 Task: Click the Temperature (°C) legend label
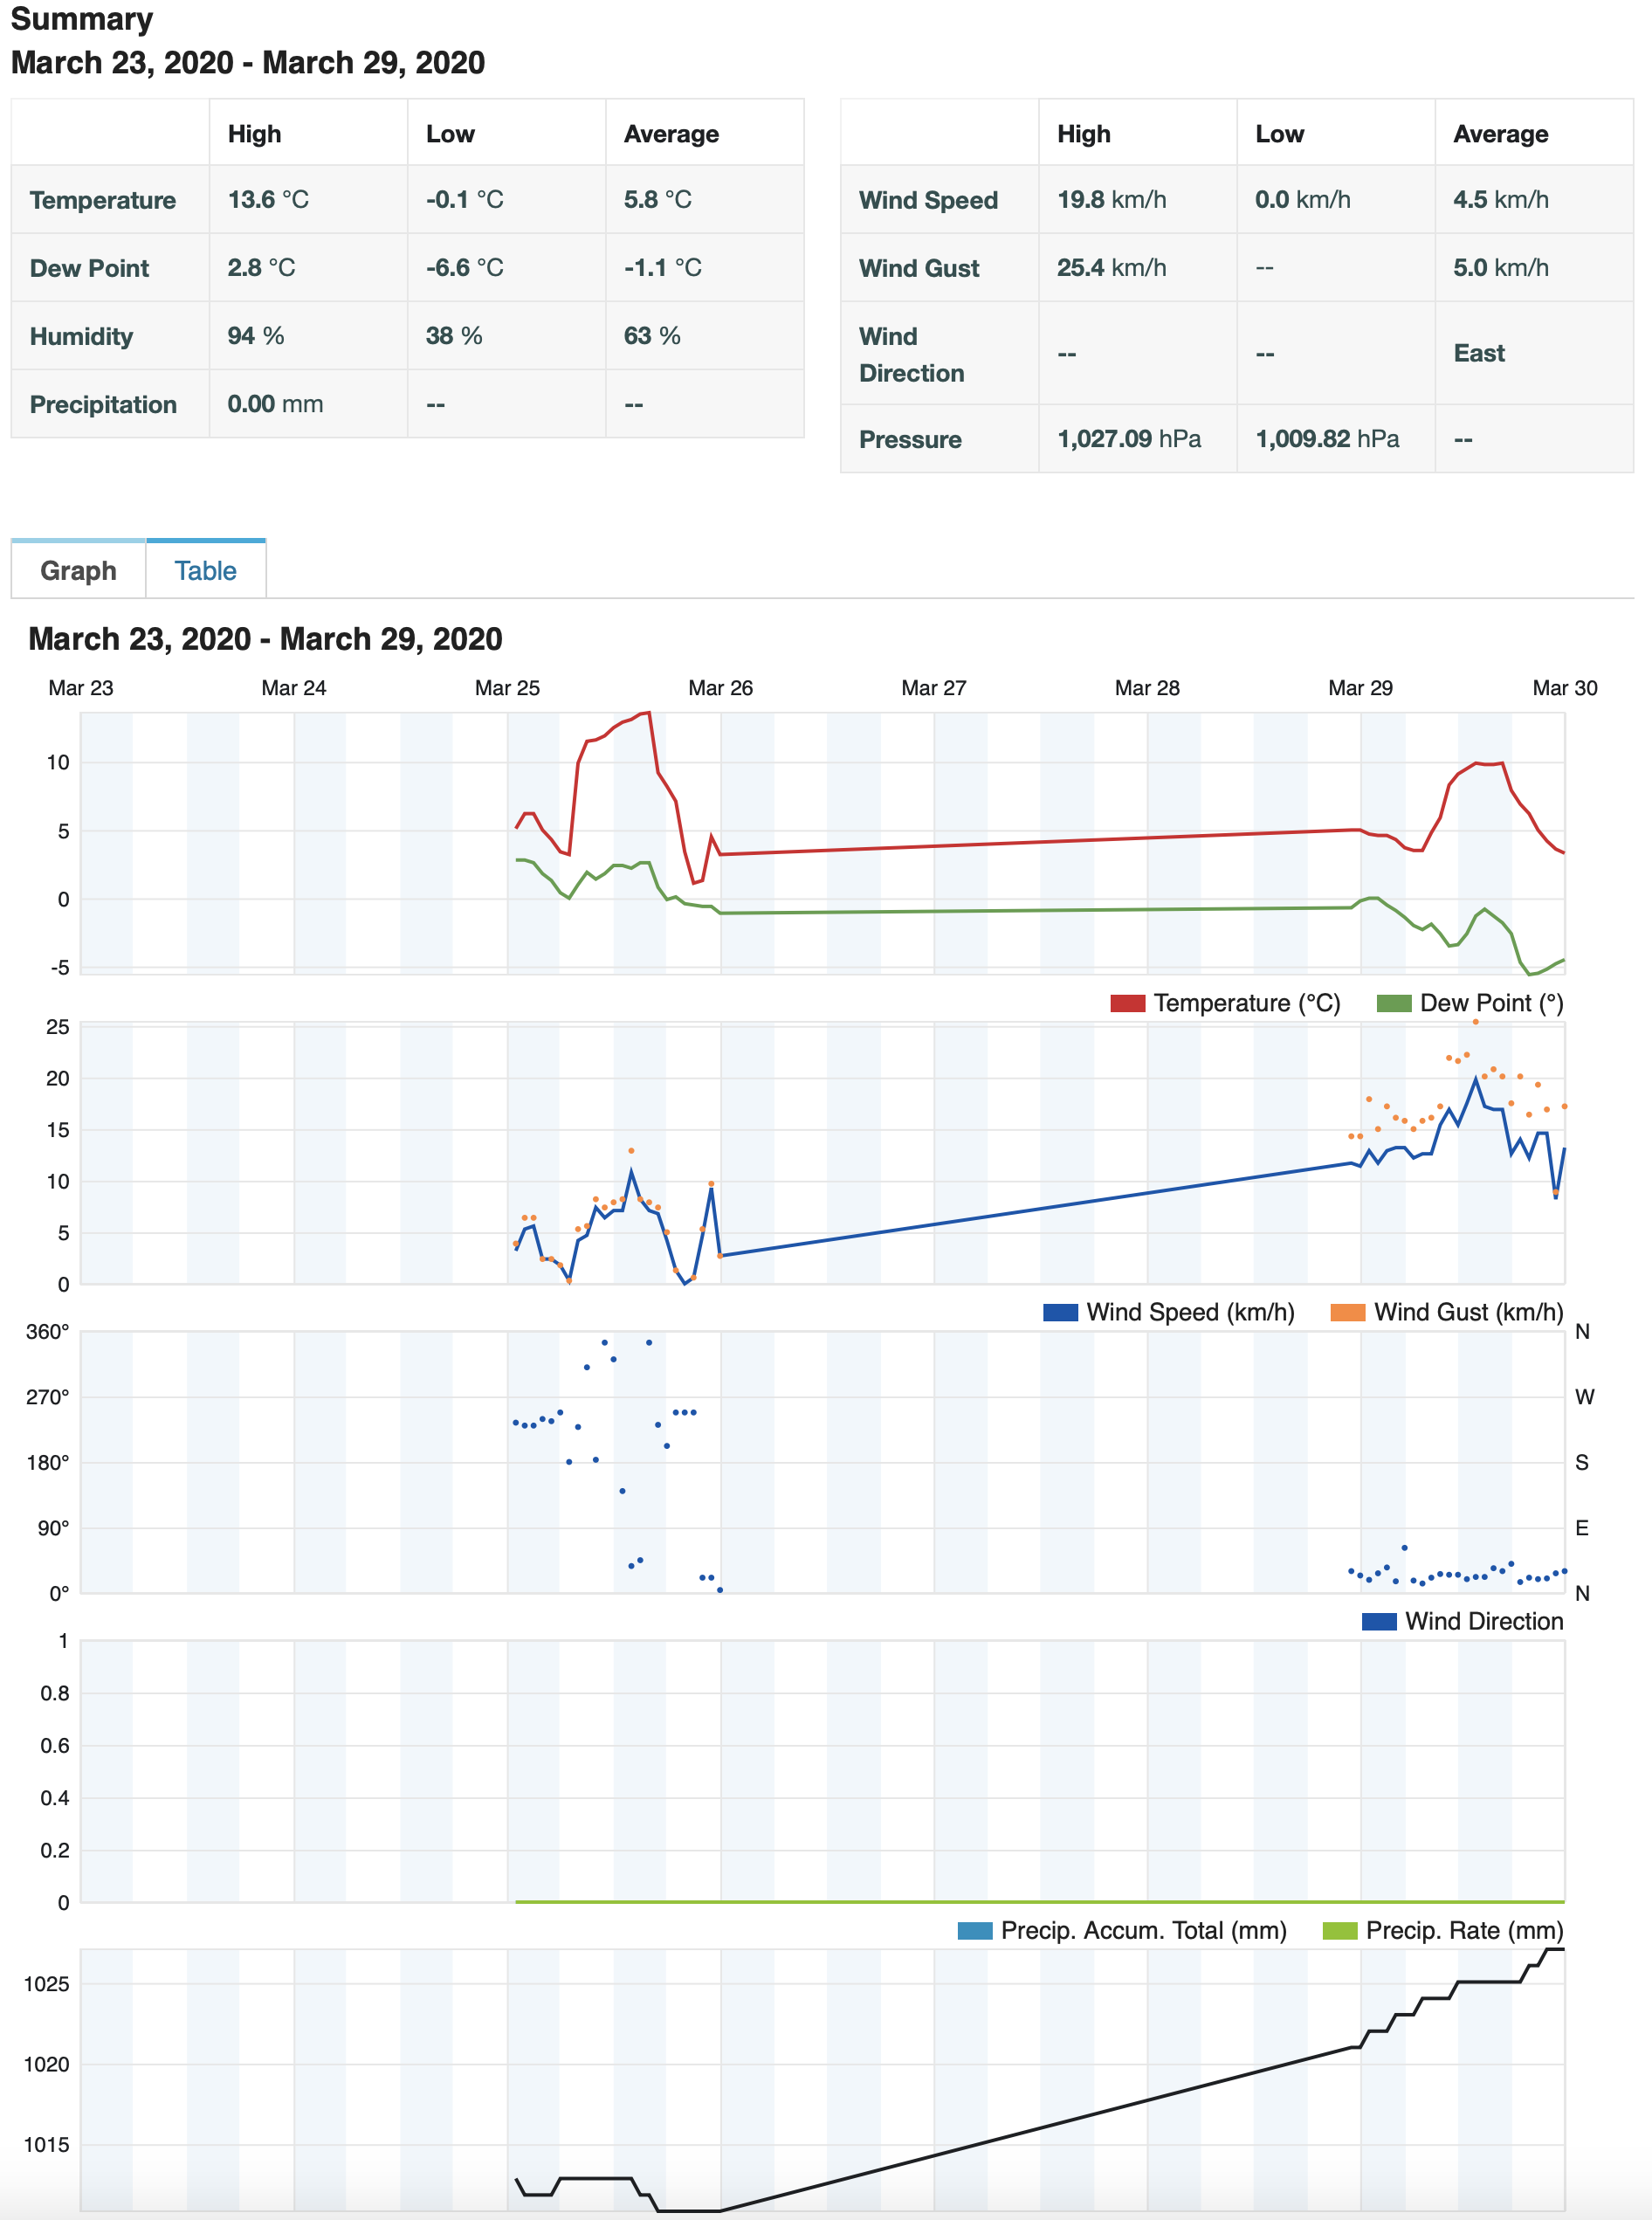(1246, 1003)
